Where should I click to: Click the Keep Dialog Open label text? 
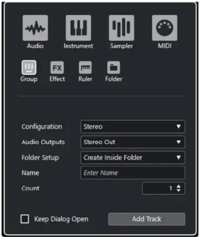pos(61,219)
